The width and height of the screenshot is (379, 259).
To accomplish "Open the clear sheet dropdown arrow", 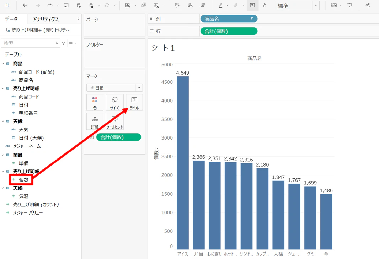I will coord(164,5).
